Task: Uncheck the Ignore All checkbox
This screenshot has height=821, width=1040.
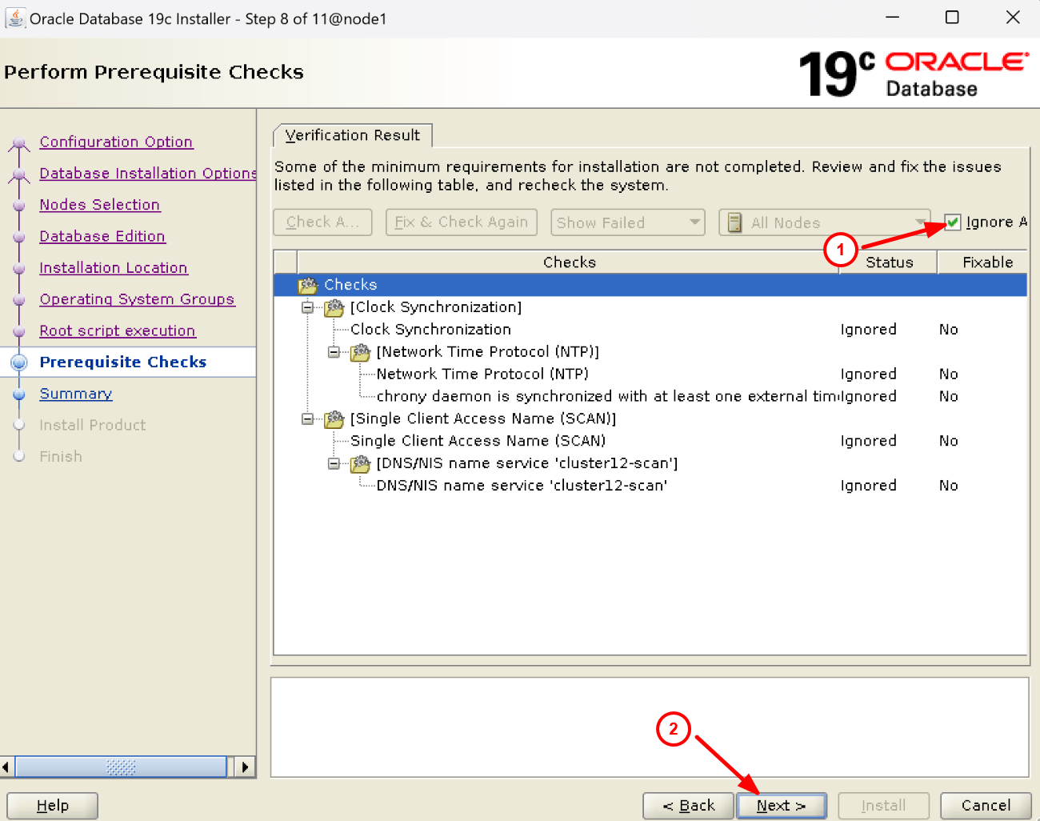Action: click(953, 222)
